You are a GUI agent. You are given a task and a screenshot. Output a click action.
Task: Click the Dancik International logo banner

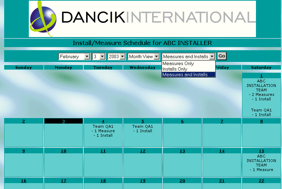142,19
